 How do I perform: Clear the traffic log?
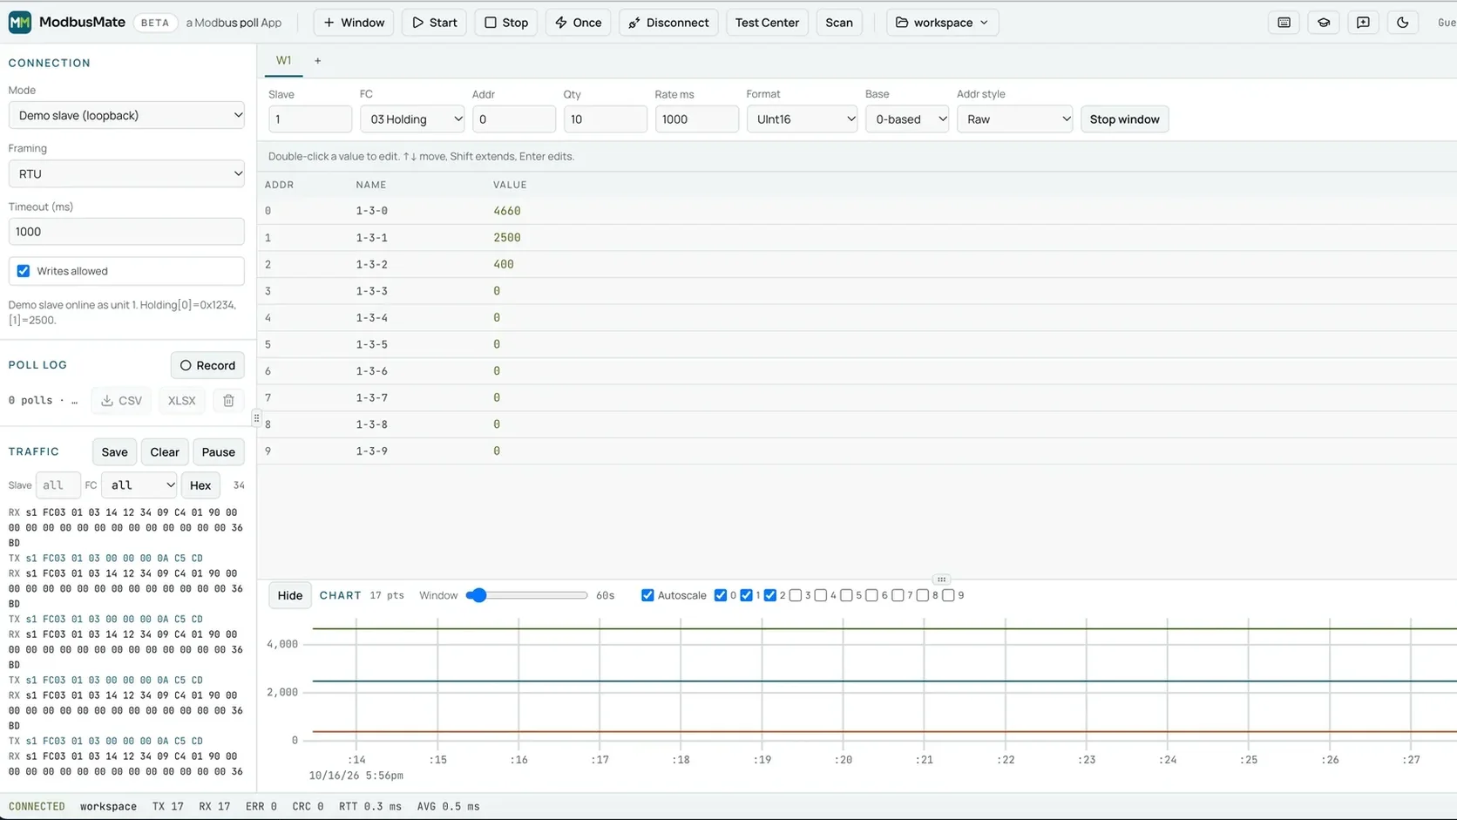click(x=165, y=452)
